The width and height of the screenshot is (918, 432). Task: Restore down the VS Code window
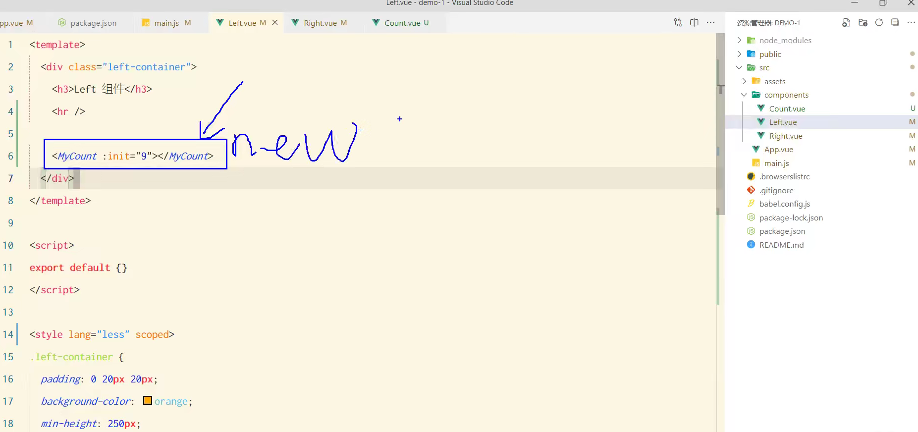click(x=883, y=3)
